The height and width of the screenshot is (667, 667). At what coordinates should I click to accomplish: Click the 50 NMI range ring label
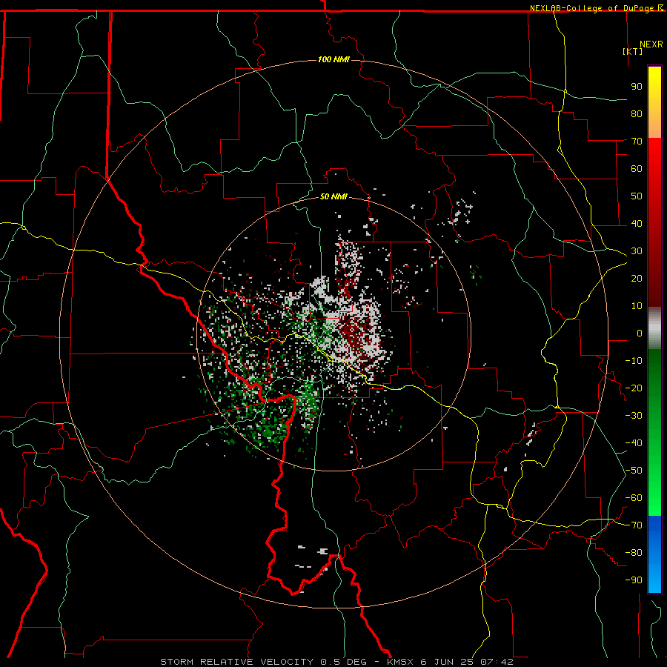(333, 196)
